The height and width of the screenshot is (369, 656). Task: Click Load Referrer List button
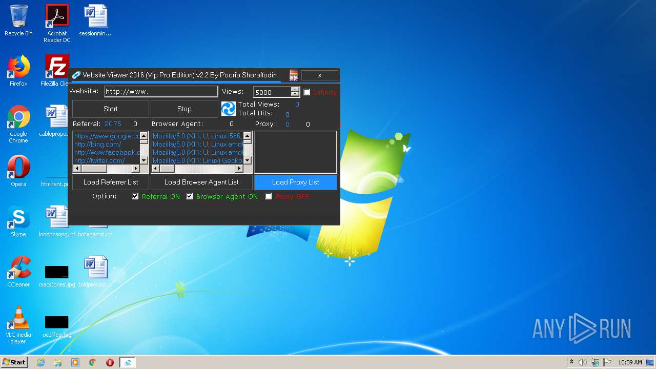[x=111, y=182]
